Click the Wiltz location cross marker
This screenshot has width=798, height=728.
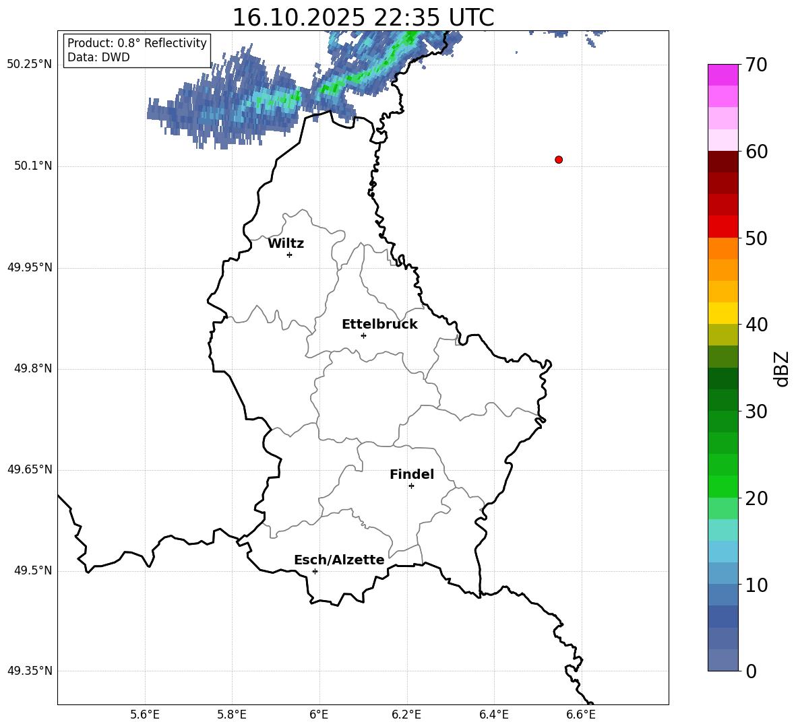pyautogui.click(x=290, y=255)
